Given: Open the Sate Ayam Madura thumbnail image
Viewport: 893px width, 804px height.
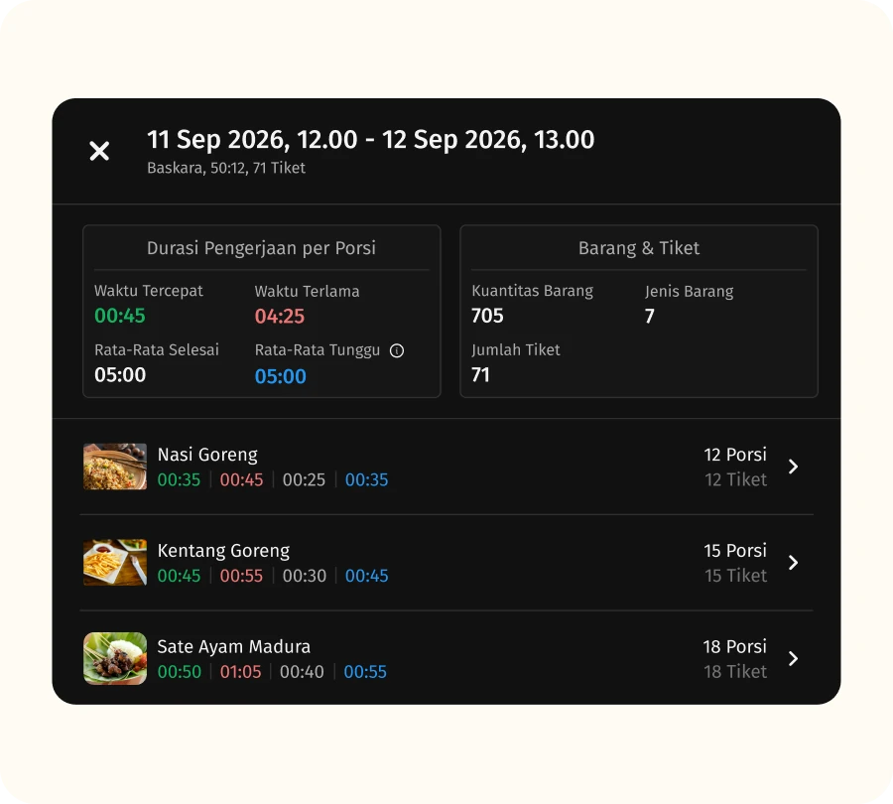Looking at the screenshot, I should 115,658.
